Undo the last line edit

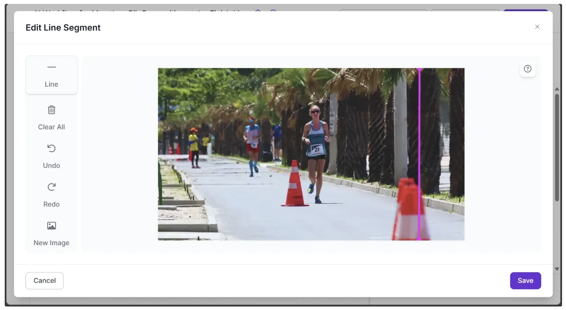coord(51,156)
